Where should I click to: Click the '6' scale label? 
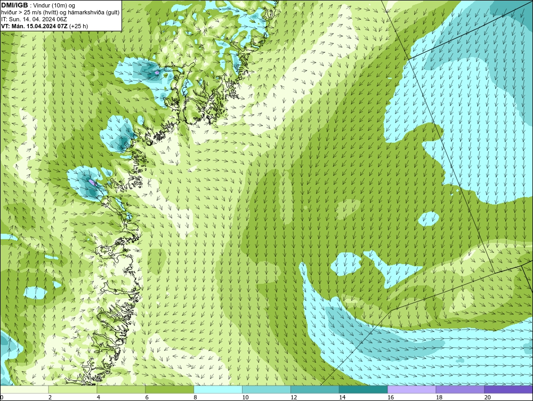pos(147,397)
